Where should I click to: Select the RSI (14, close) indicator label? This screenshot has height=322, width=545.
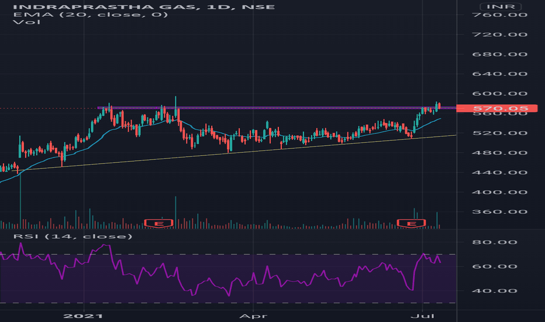point(73,237)
